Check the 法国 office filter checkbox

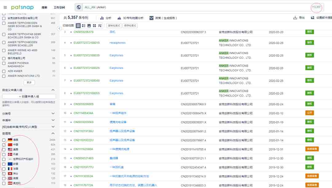pos(4,169)
